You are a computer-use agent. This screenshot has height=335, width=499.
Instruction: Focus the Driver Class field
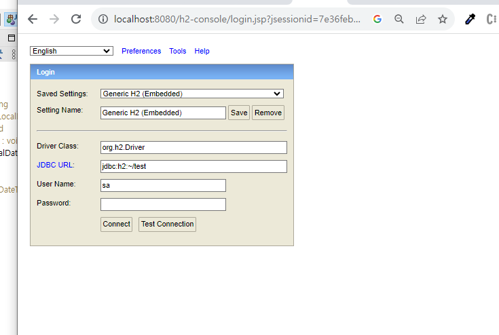[x=193, y=147]
